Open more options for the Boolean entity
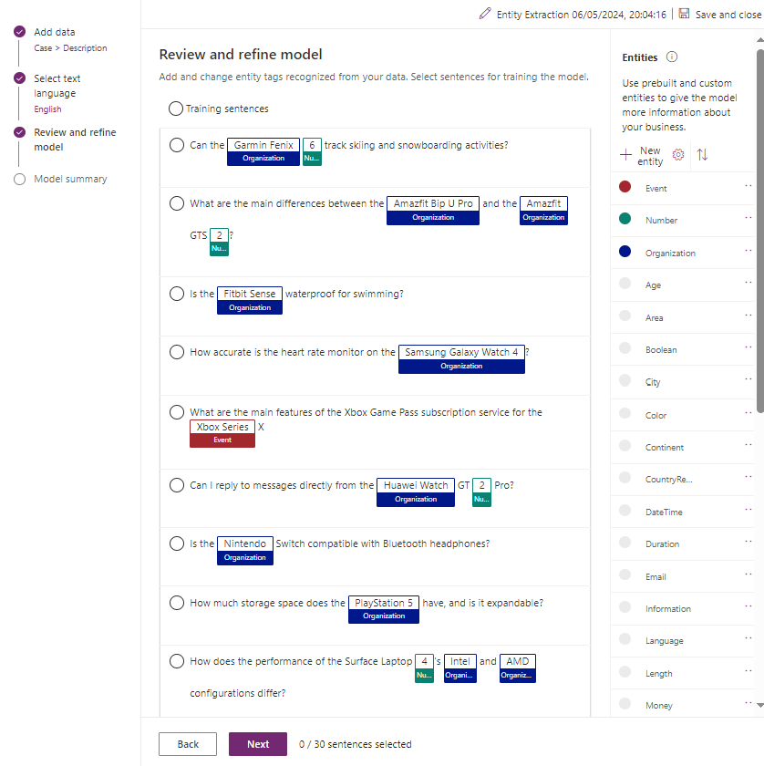 748,347
